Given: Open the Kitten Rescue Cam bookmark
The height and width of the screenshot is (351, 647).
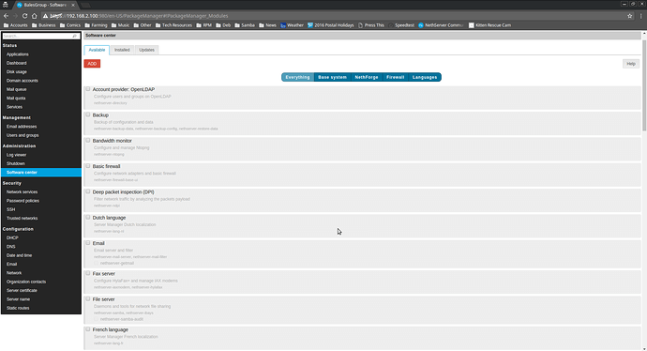Looking at the screenshot, I should point(489,25).
